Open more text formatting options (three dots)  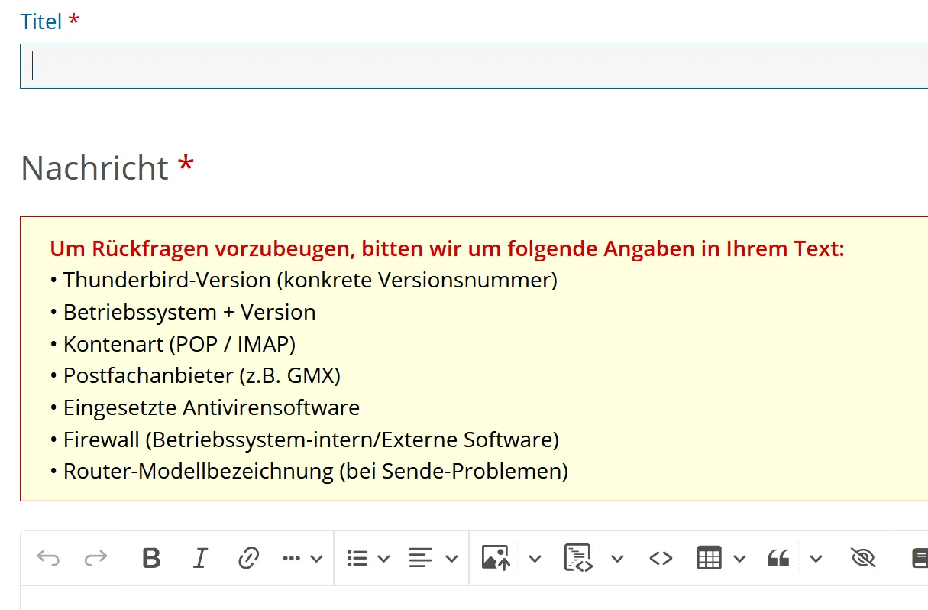pos(292,559)
